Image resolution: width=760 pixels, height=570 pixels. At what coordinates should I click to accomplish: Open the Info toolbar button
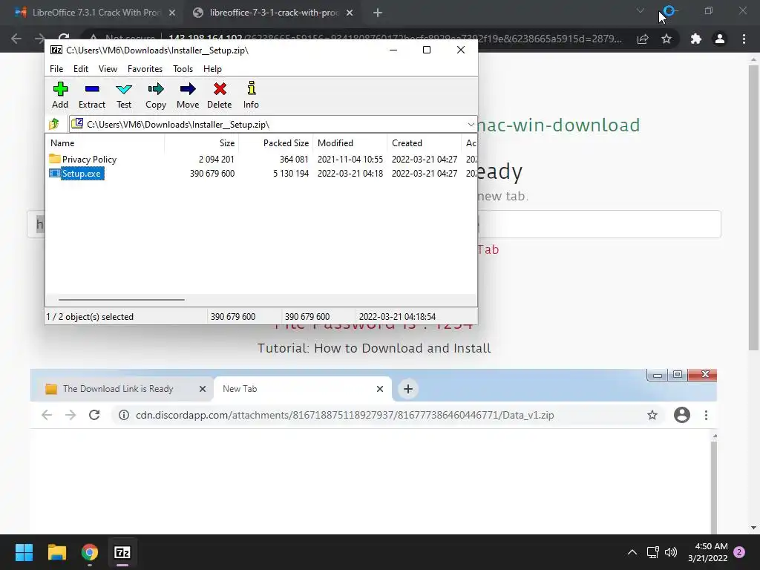click(251, 96)
